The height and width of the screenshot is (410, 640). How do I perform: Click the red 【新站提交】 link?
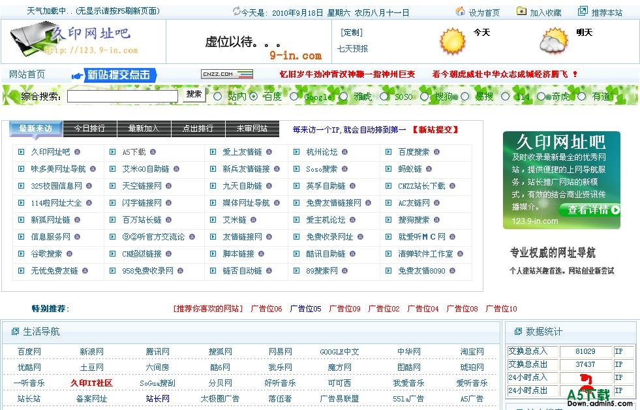[434, 130]
